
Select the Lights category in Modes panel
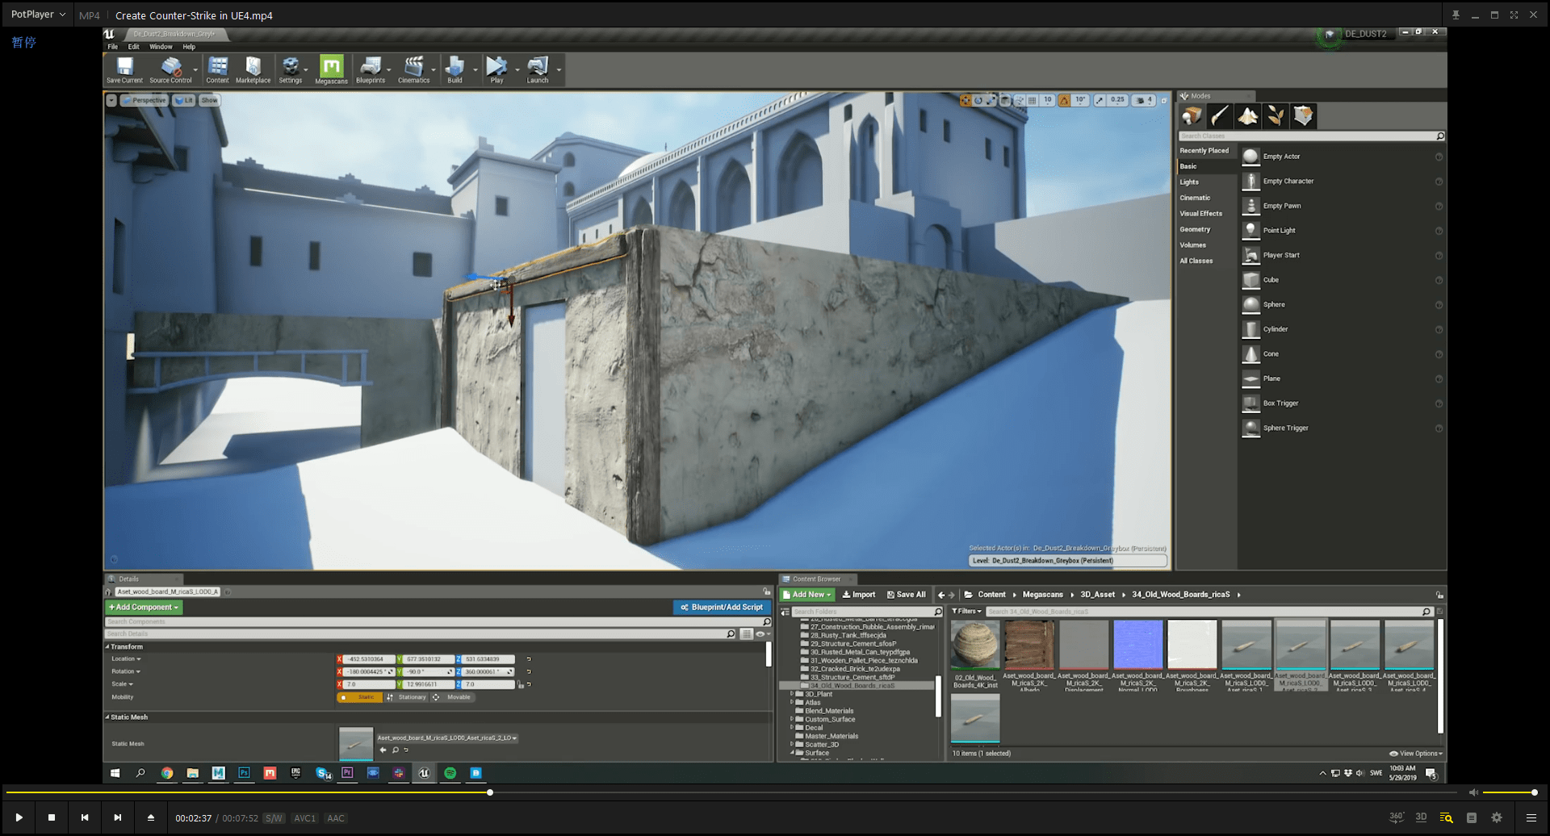click(x=1206, y=182)
